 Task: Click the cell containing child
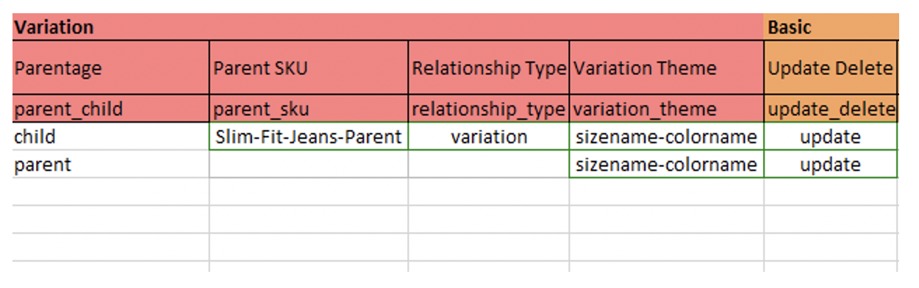tap(110, 137)
